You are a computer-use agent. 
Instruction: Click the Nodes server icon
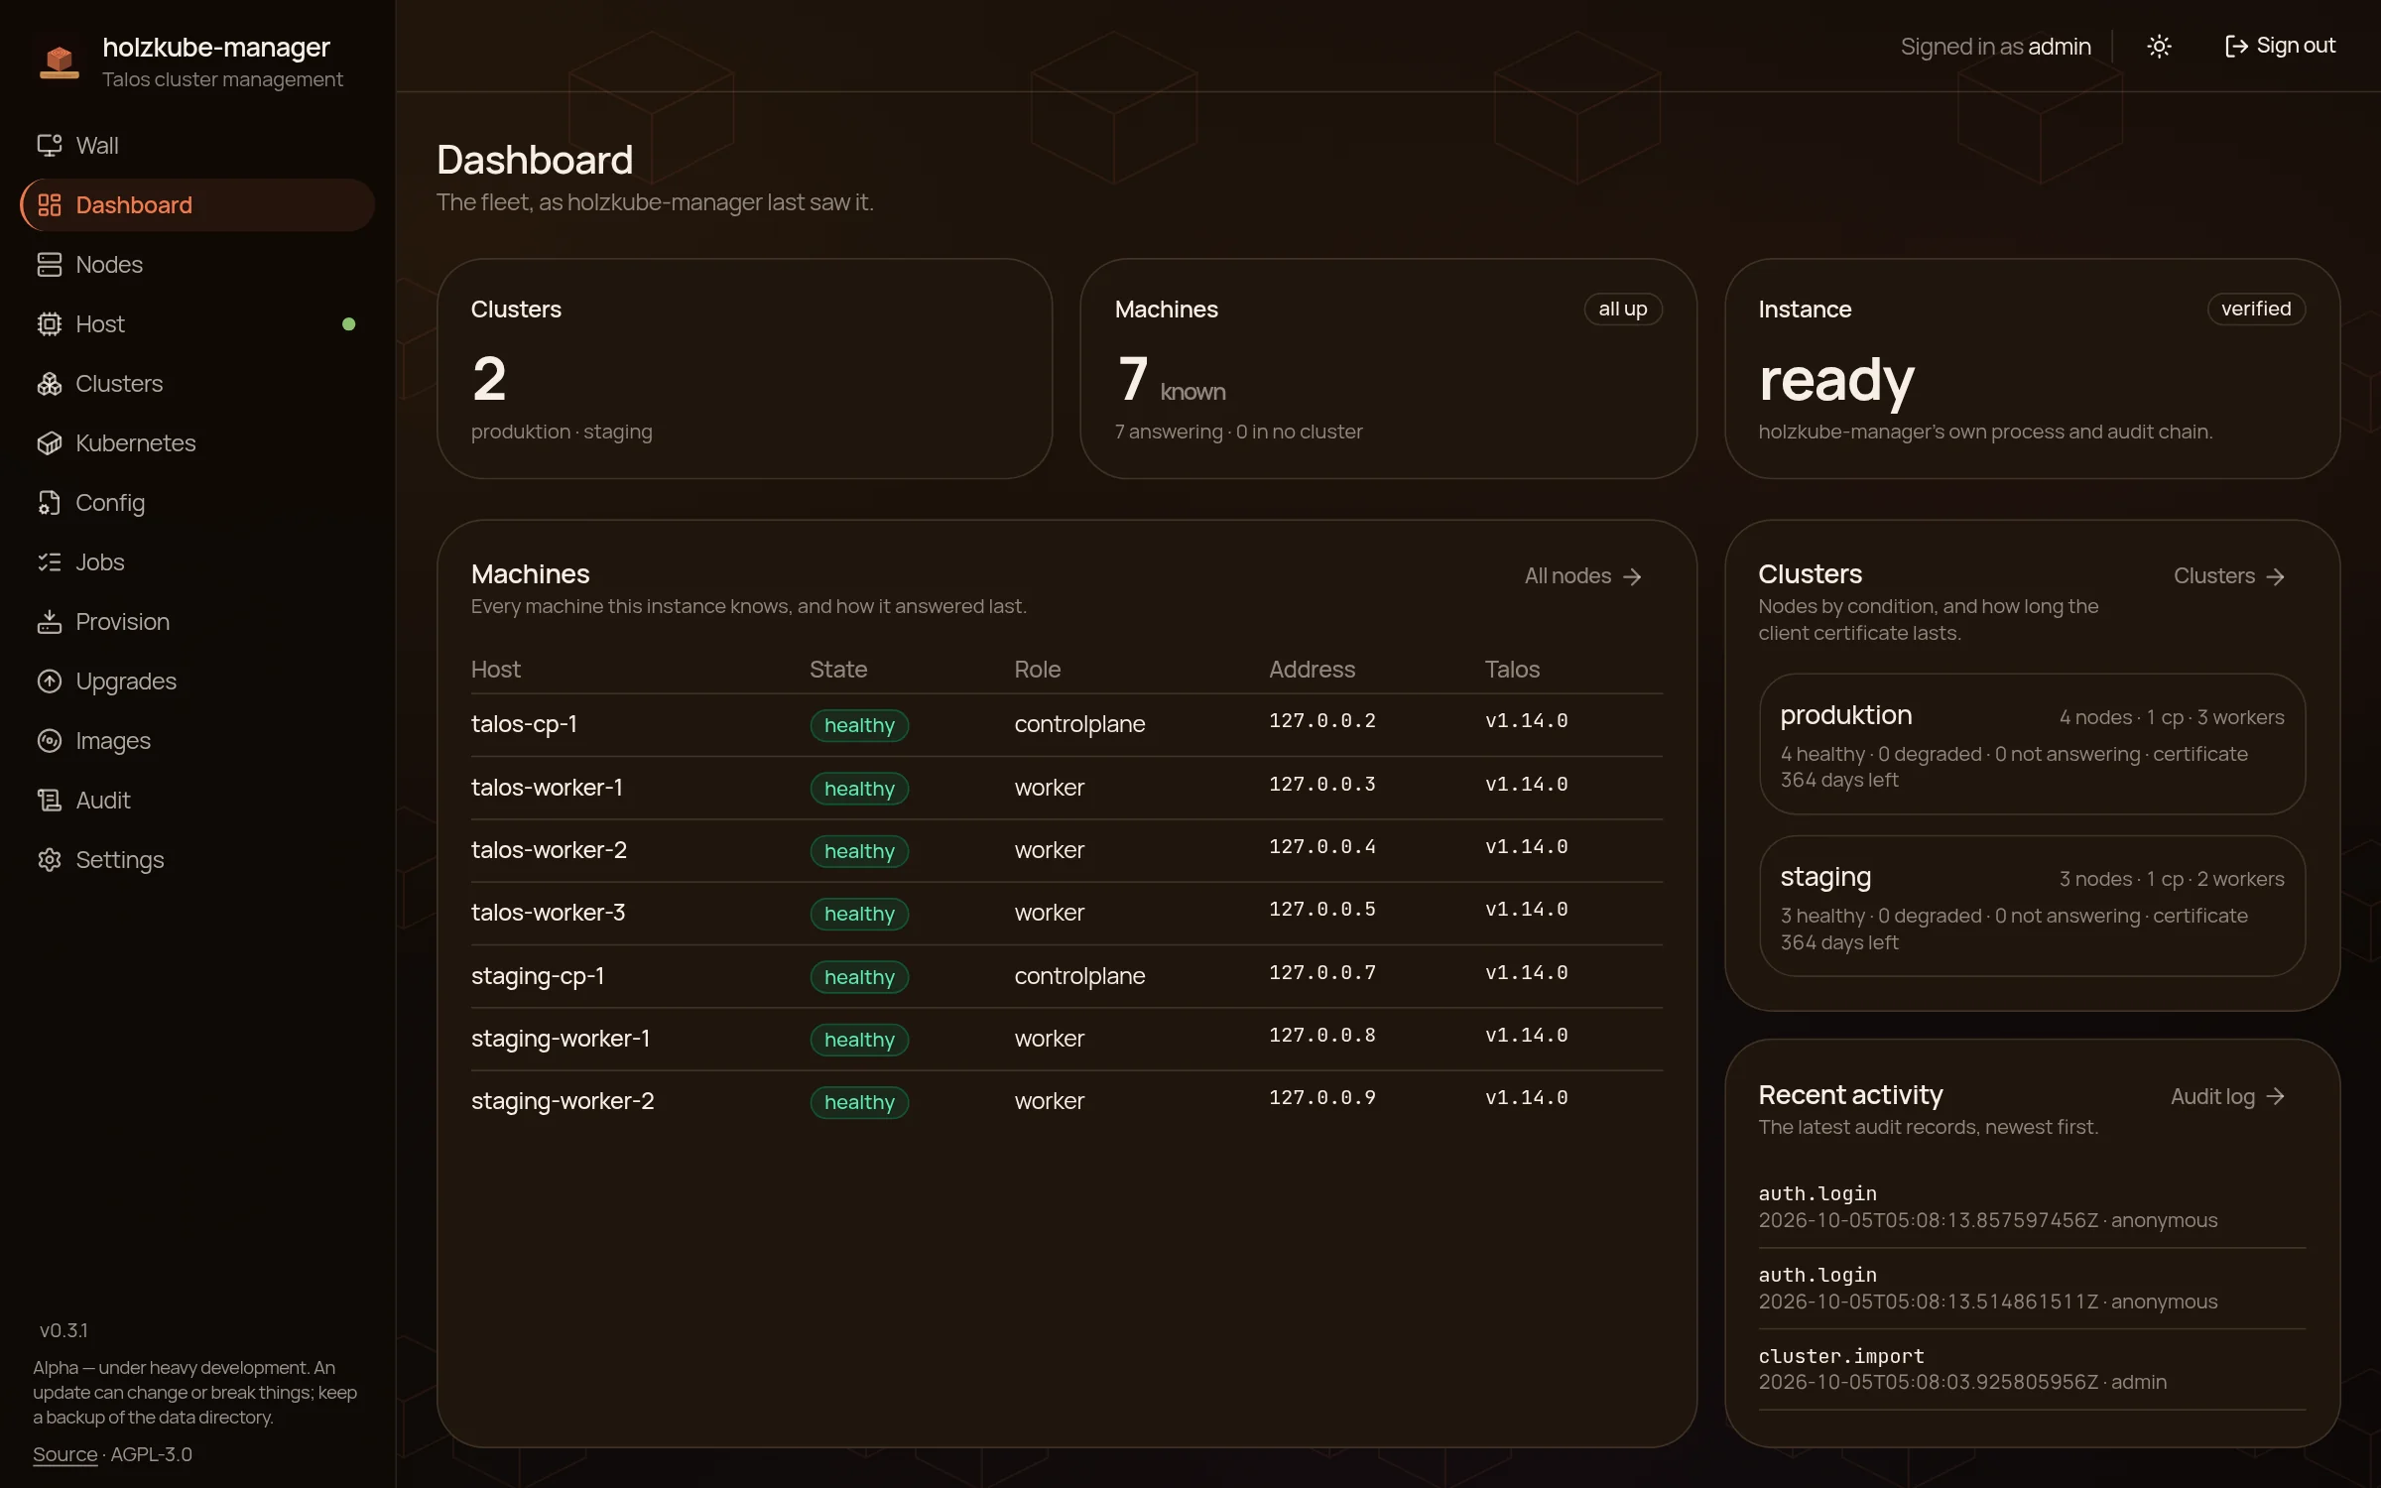[x=49, y=265]
